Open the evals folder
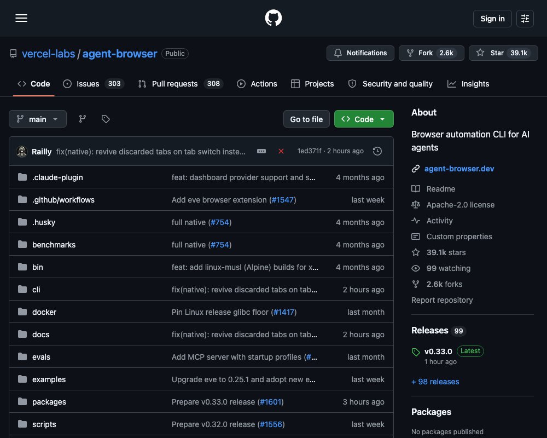The height and width of the screenshot is (438, 547). [x=41, y=357]
